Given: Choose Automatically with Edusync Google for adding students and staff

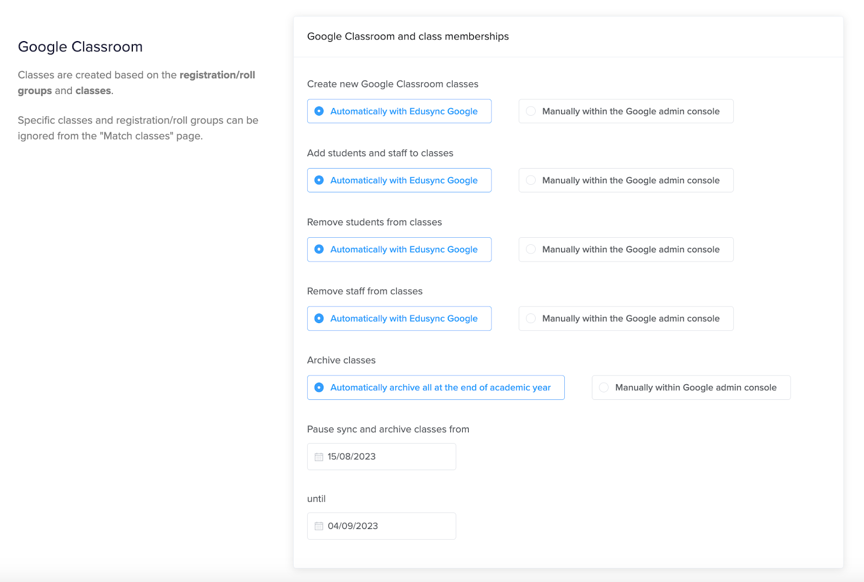Looking at the screenshot, I should point(399,180).
